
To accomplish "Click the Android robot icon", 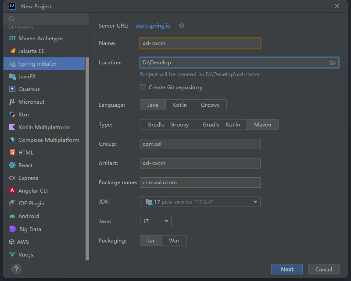I will 12,216.
